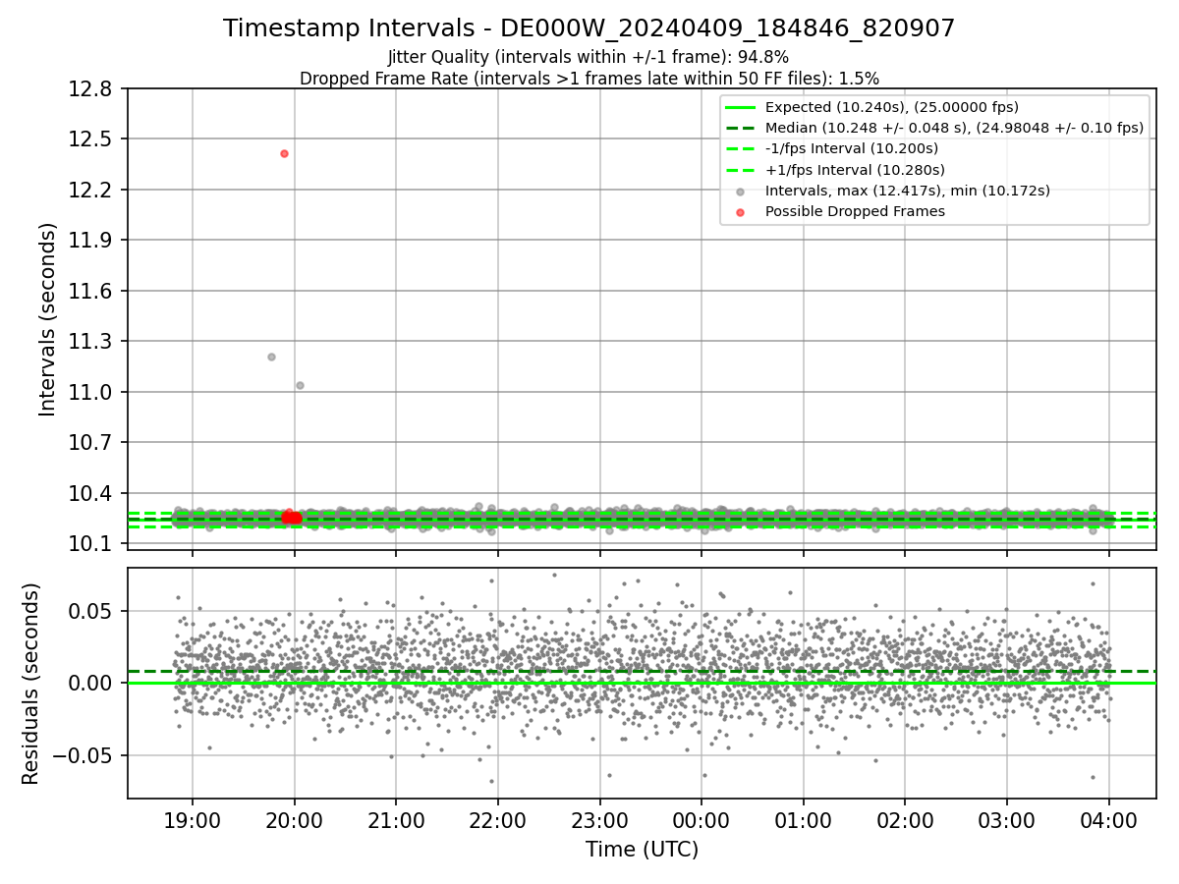Image resolution: width=1179 pixels, height=884 pixels.
Task: Click the red dot marker in legend
Action: pos(741,212)
